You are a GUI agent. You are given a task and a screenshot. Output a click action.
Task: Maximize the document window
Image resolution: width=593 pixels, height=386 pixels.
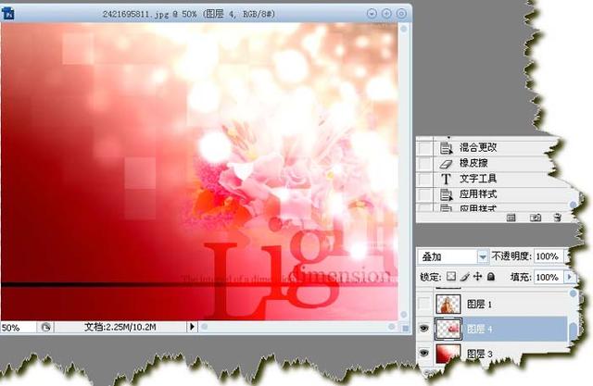(386, 14)
